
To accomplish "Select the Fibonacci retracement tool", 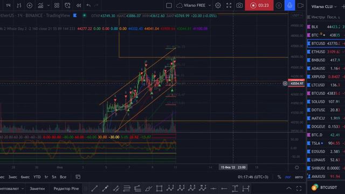I will click(x=127, y=189).
